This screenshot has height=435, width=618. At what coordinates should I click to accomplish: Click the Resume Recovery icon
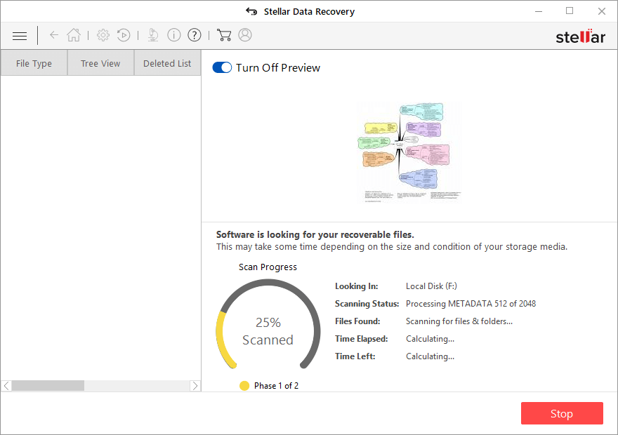pos(124,35)
